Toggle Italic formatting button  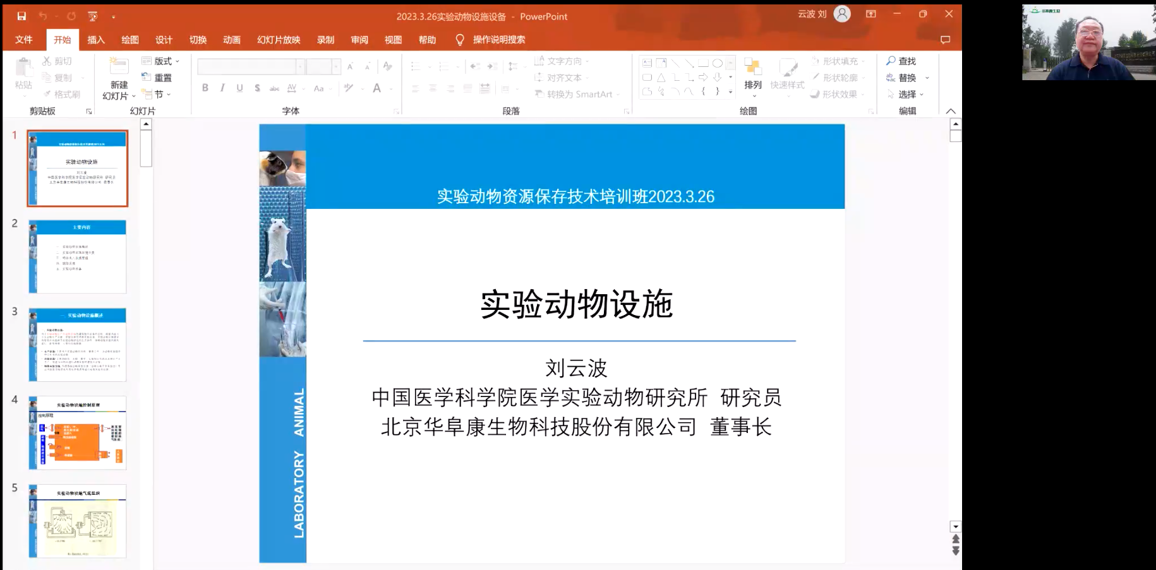click(222, 88)
